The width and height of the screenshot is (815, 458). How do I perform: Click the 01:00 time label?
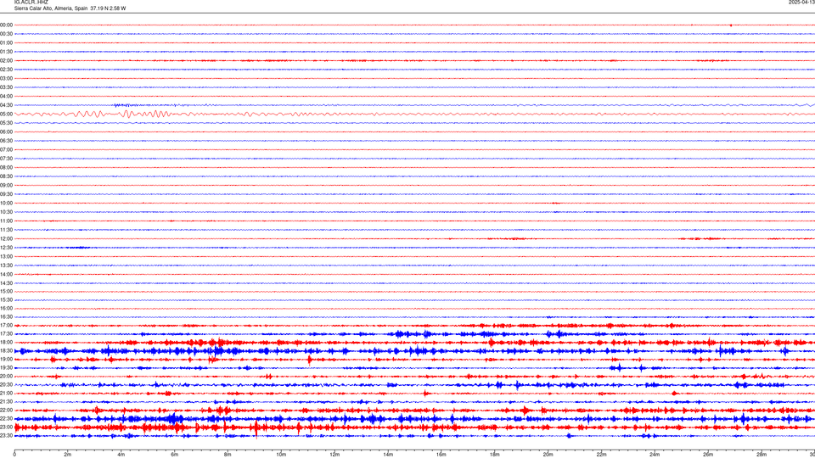(x=6, y=42)
